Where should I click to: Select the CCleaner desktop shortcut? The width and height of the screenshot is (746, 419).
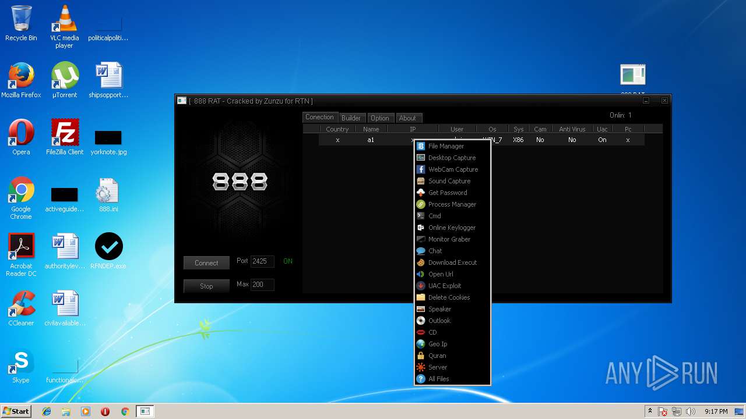(21, 308)
